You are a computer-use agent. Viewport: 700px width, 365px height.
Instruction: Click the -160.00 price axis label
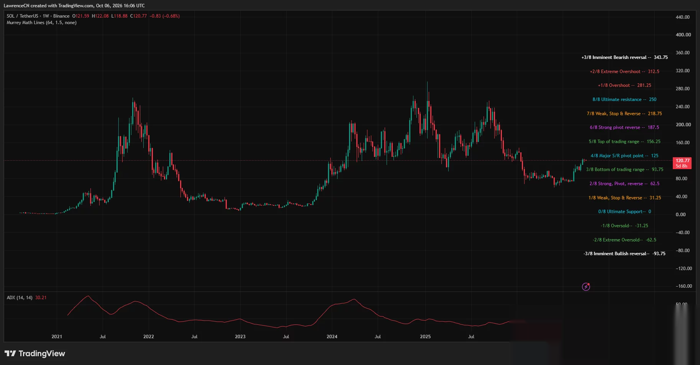click(x=684, y=286)
